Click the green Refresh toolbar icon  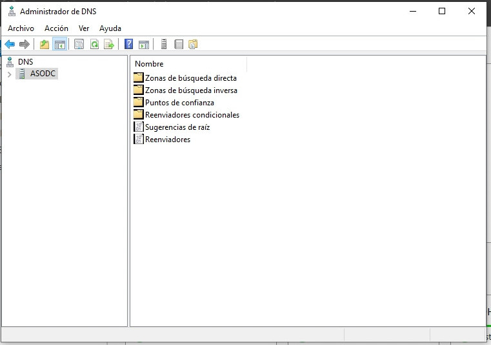(94, 45)
